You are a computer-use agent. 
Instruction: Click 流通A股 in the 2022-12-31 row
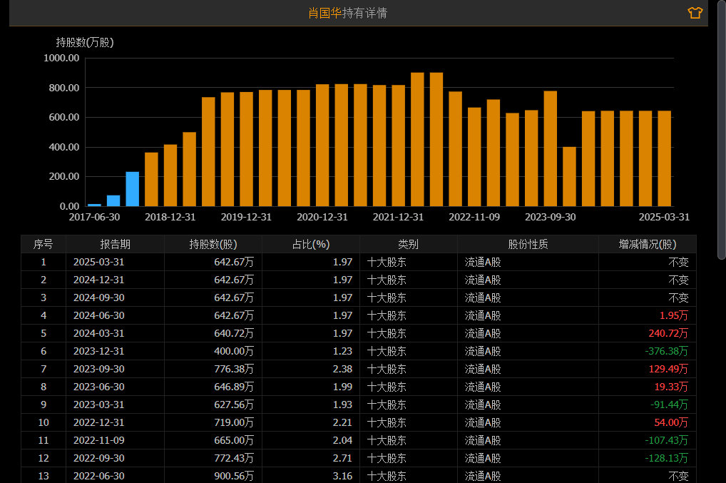click(x=483, y=422)
